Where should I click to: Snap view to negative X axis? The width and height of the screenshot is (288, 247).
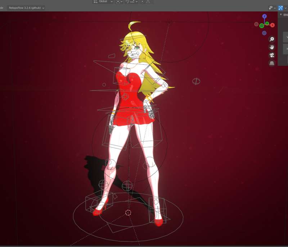coord(256,24)
